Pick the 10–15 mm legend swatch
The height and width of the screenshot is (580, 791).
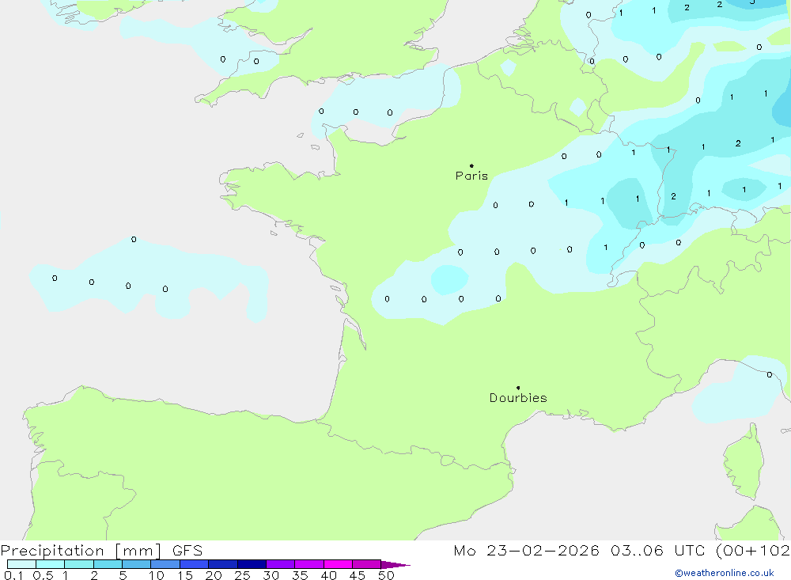[x=165, y=564]
